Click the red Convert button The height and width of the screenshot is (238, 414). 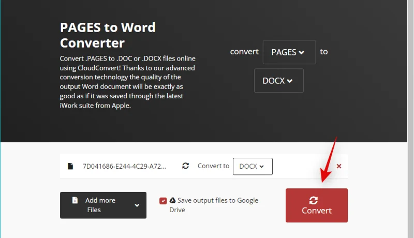(316, 205)
